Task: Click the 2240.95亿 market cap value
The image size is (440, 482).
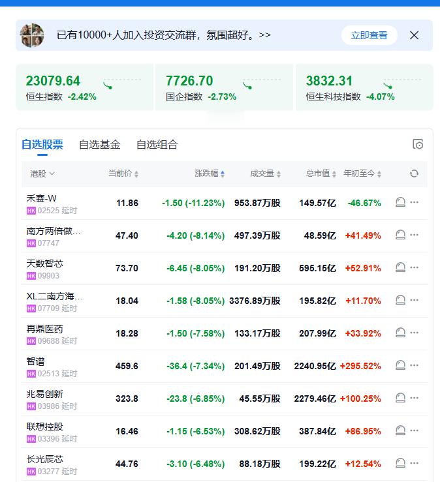Action: tap(315, 366)
